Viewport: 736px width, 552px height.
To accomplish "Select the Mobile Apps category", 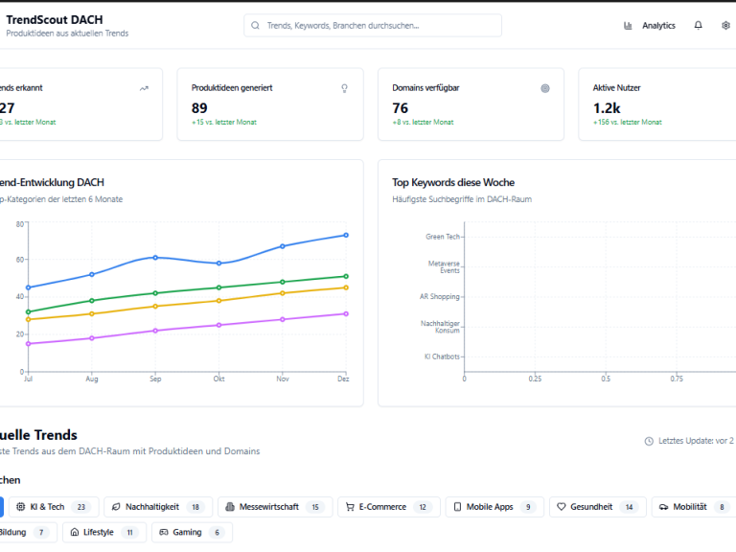I will coord(494,507).
